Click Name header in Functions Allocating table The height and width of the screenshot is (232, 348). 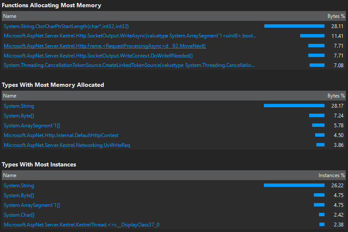pyautogui.click(x=10, y=16)
